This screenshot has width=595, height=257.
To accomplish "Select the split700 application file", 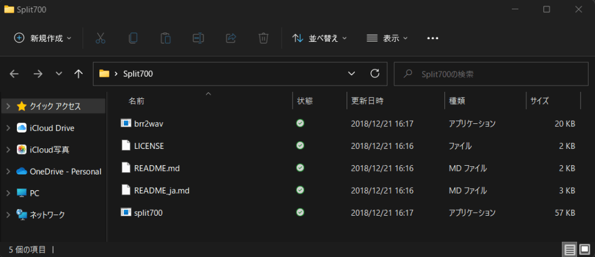I will [148, 213].
